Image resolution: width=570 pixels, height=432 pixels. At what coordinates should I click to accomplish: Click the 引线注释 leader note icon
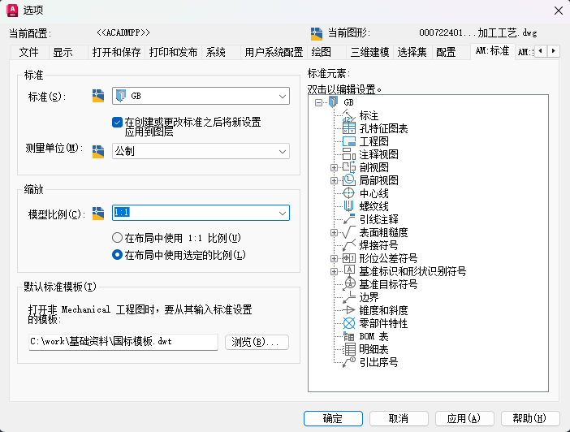(x=349, y=219)
